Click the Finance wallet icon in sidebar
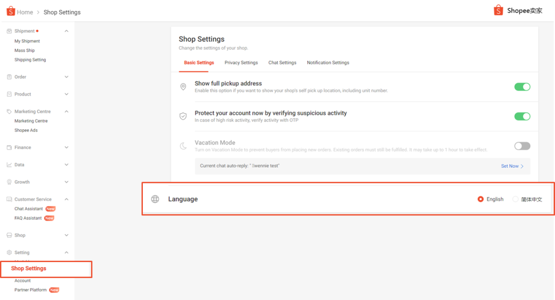The height and width of the screenshot is (300, 555). click(9, 148)
